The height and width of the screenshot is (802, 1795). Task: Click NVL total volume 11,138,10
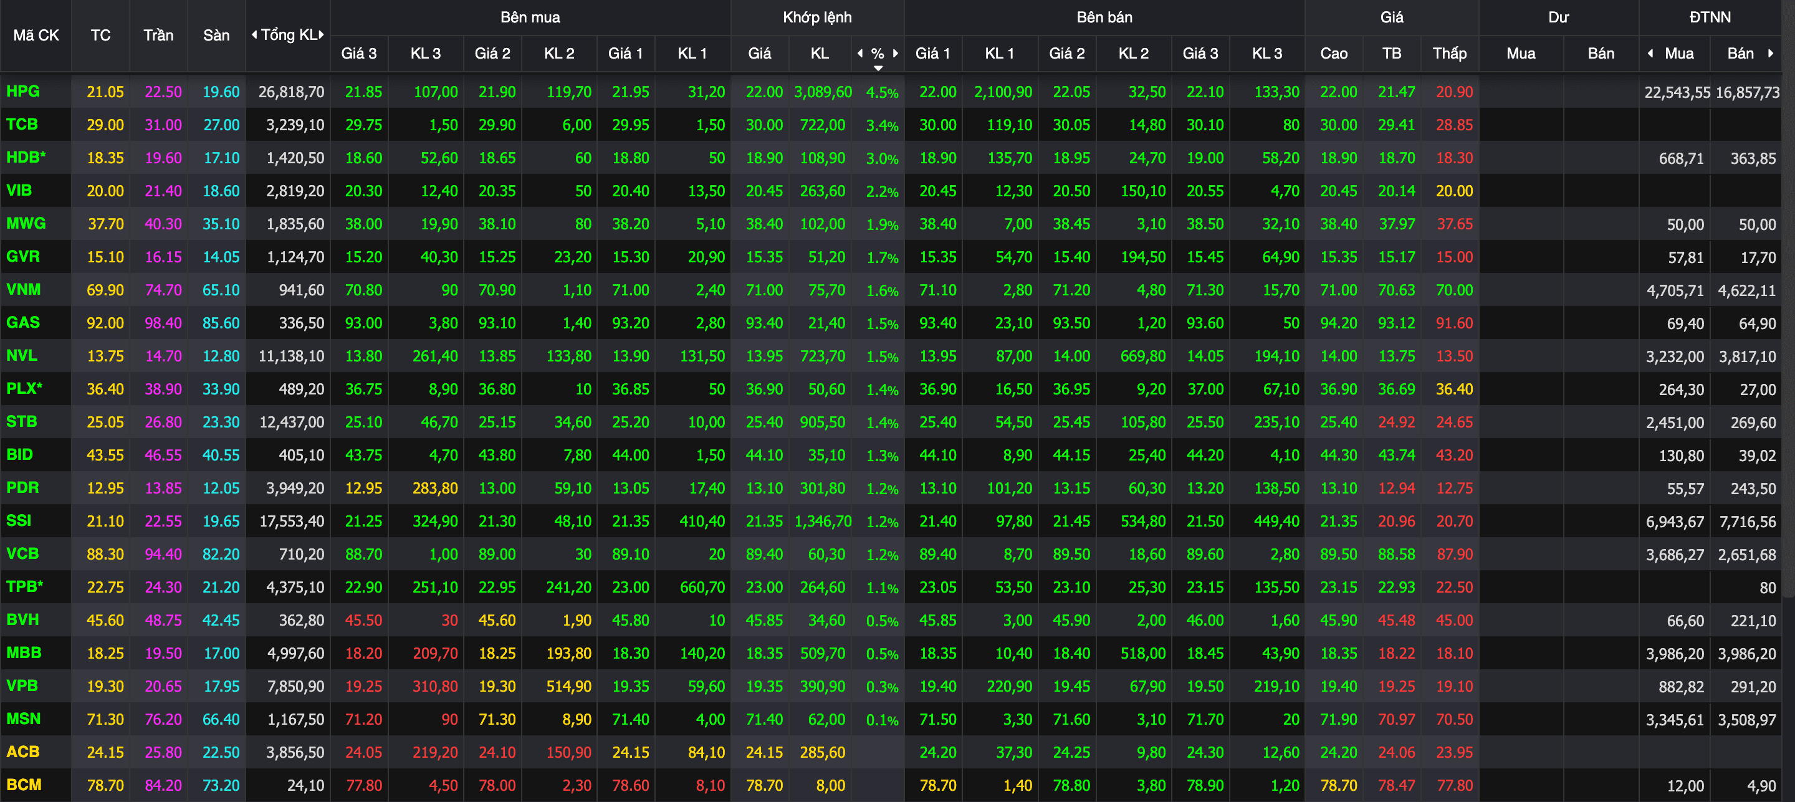pyautogui.click(x=291, y=356)
